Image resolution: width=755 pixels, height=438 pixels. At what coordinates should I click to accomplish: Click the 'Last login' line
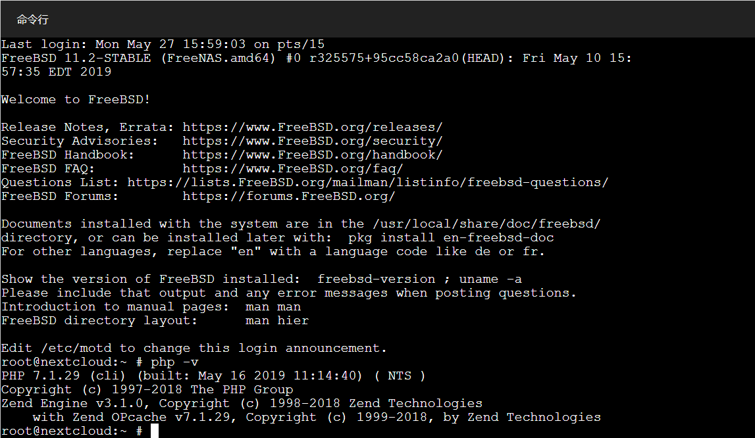point(163,44)
